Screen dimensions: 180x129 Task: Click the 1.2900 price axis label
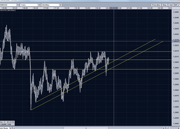tap(176, 68)
